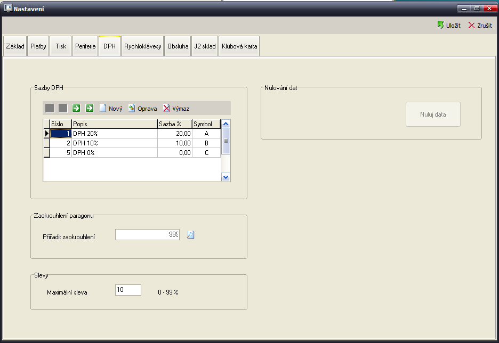
Task: Select the DPH 0% row
Action: [x=132, y=152]
